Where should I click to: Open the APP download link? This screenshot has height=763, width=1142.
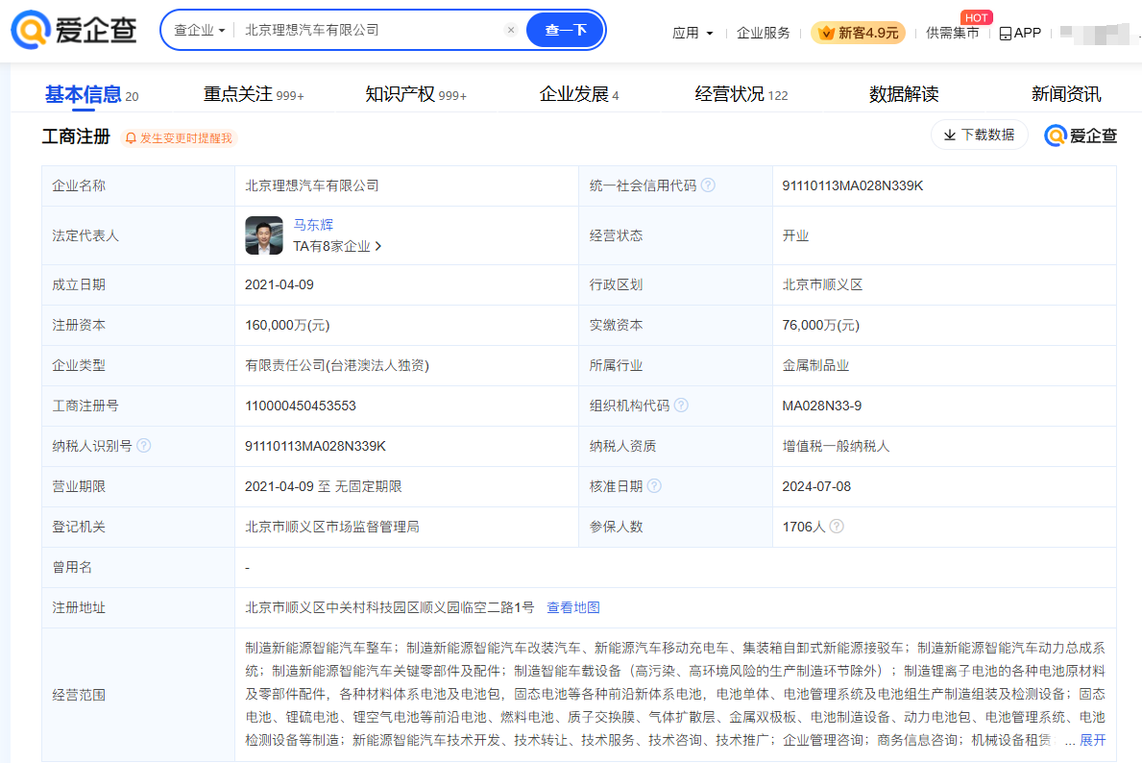[x=1020, y=33]
